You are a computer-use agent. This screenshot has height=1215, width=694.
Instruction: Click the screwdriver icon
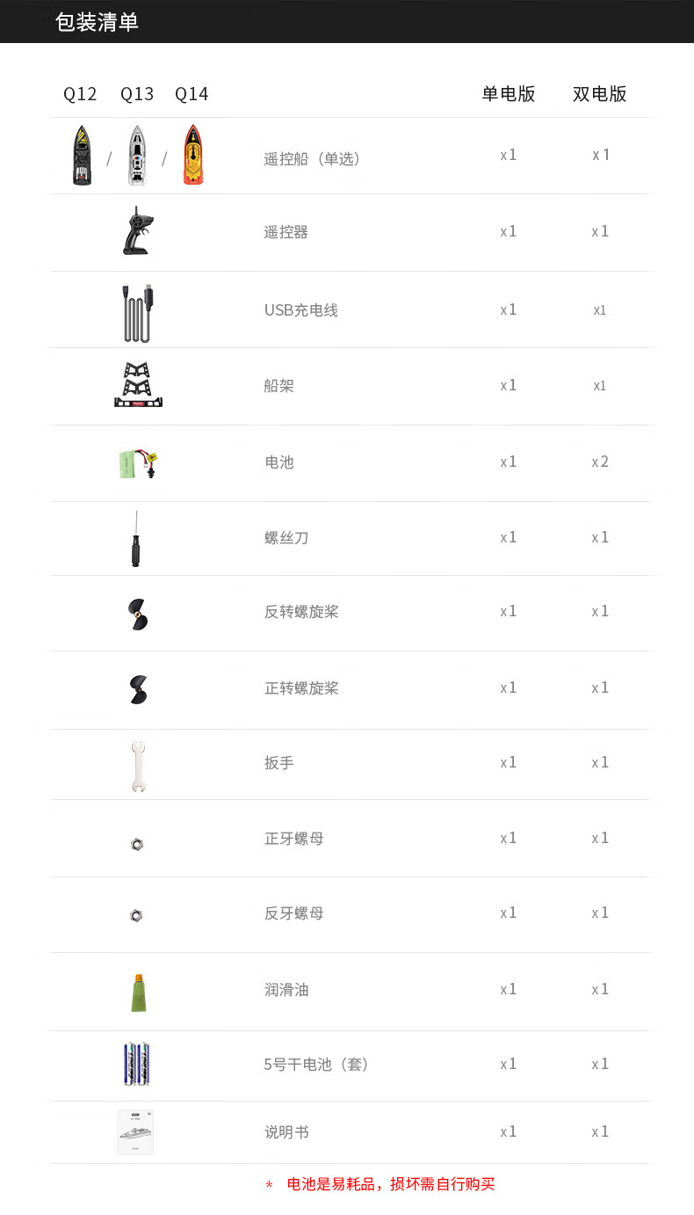(x=136, y=538)
